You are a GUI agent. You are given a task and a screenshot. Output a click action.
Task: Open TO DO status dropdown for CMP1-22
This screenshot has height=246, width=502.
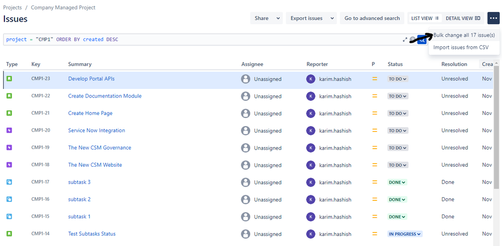pyautogui.click(x=397, y=96)
